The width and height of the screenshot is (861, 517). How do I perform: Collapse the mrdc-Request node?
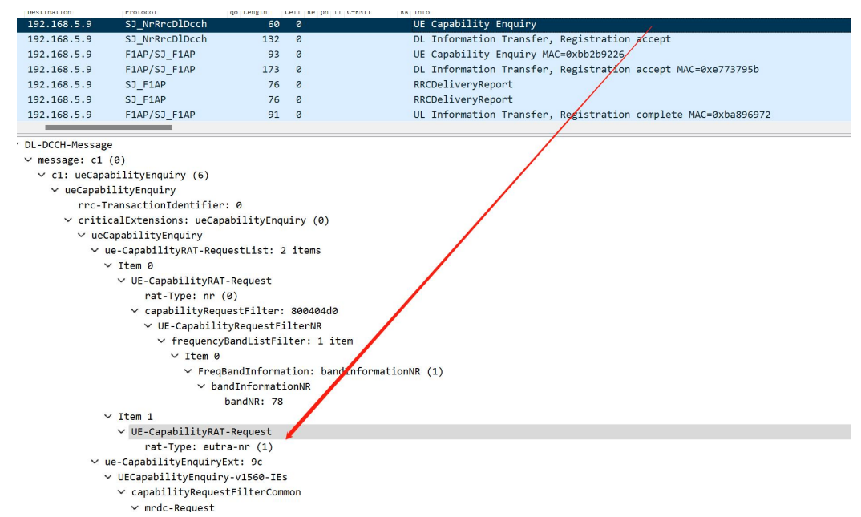pos(135,508)
